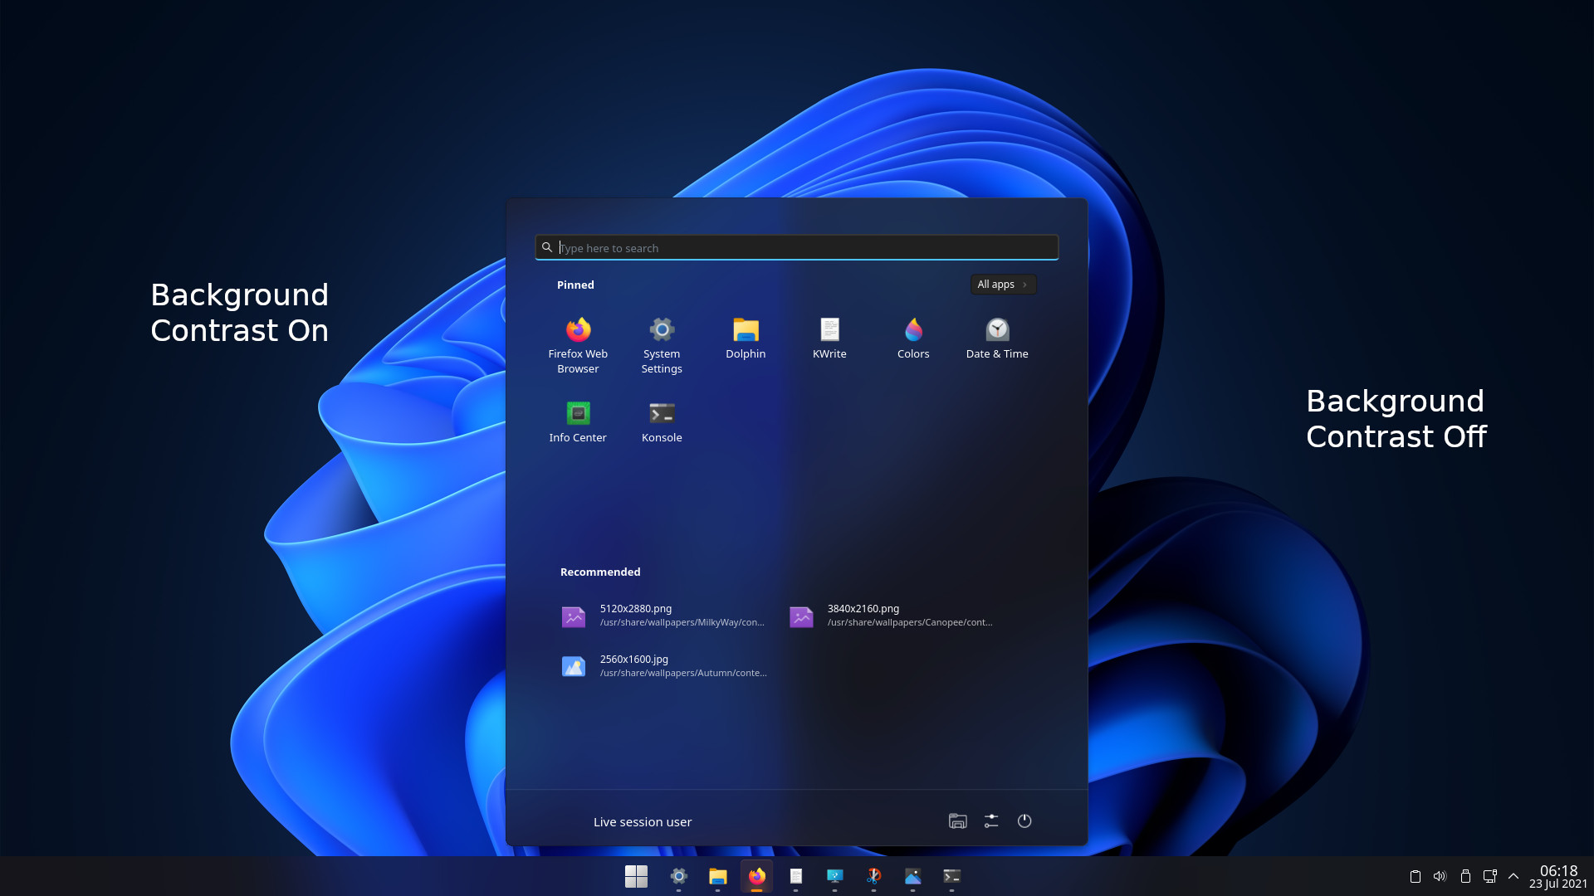Open recommended file 5120x2880.png

click(x=663, y=616)
